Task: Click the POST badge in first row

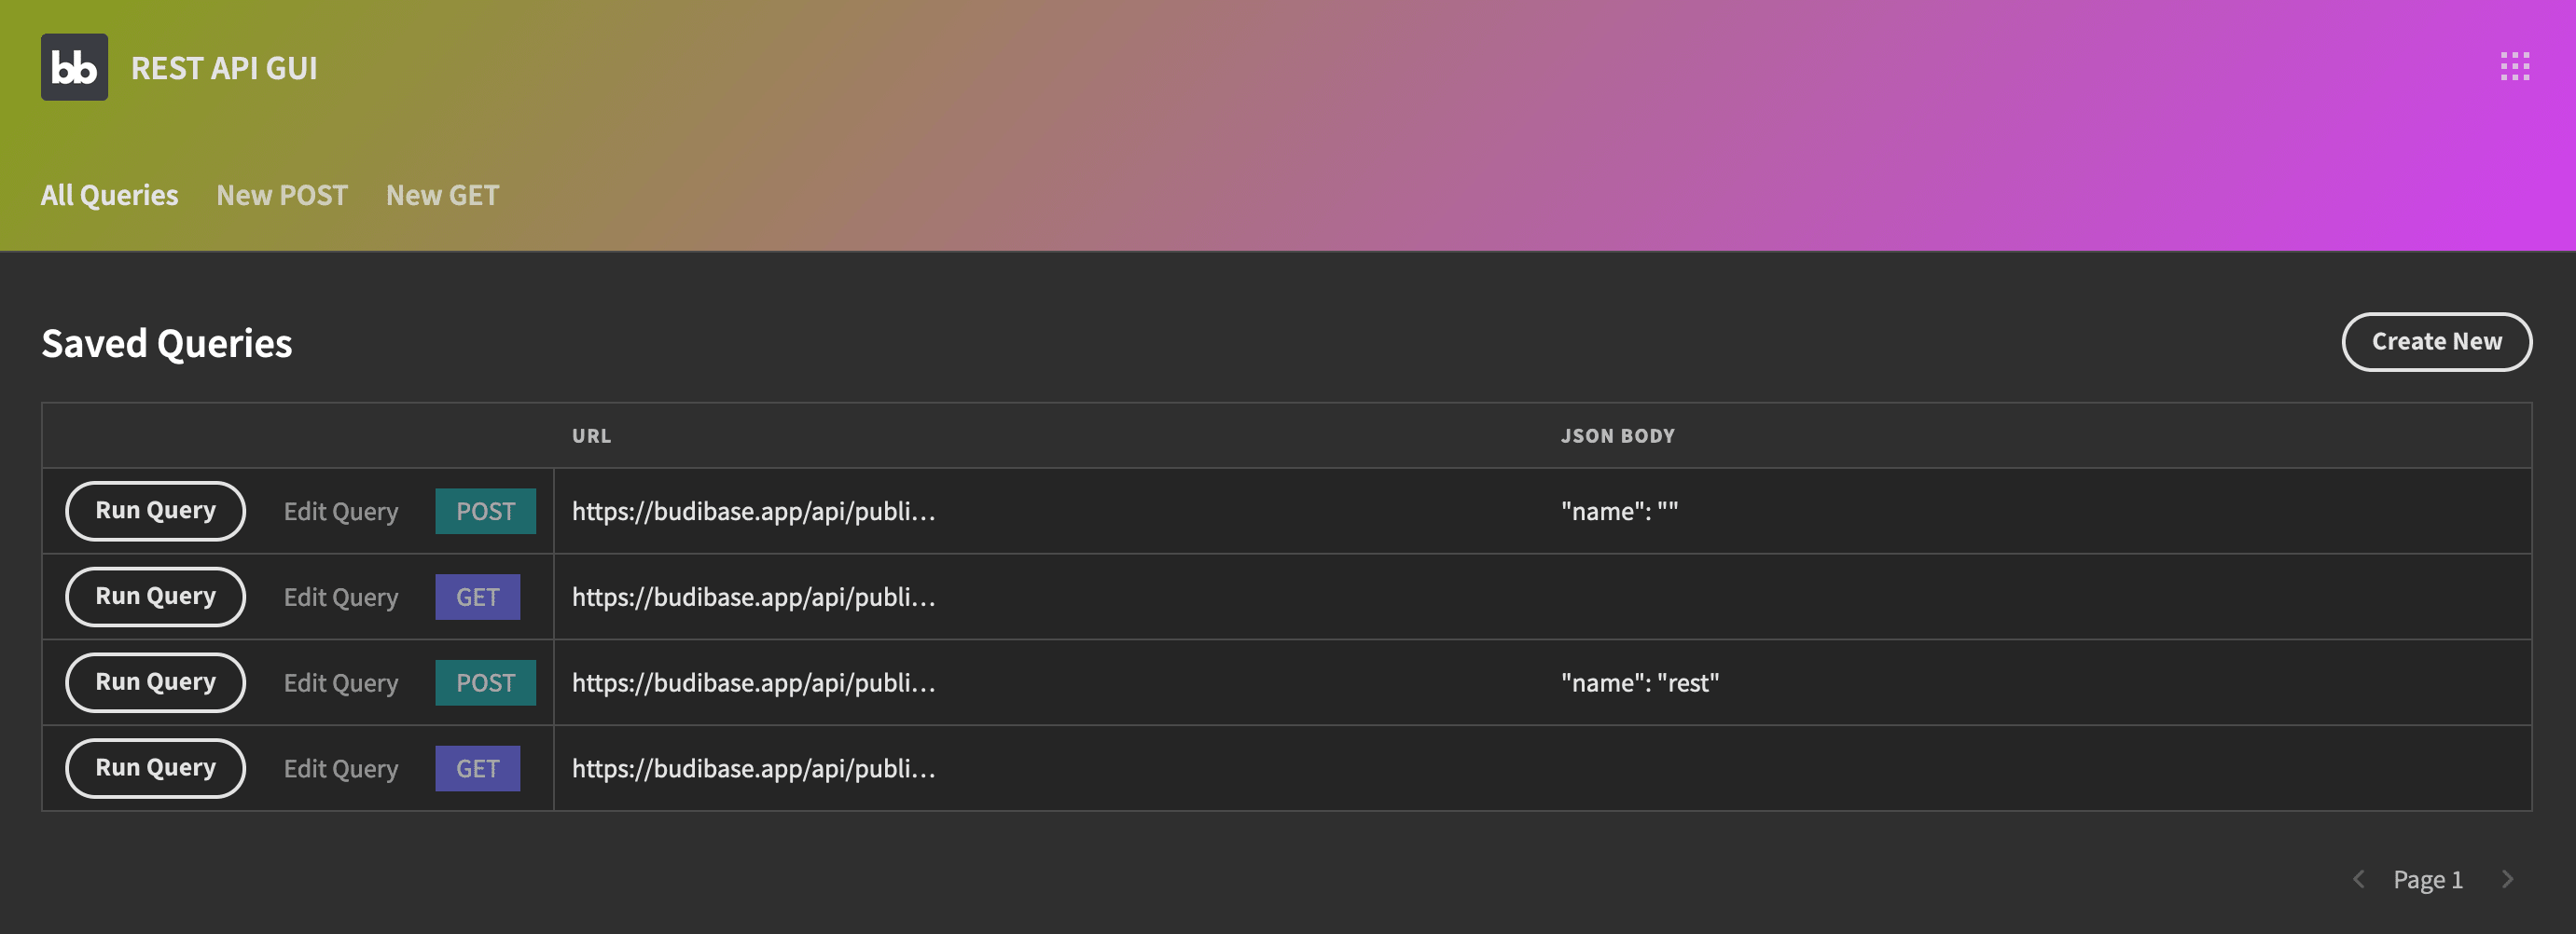Action: point(485,512)
